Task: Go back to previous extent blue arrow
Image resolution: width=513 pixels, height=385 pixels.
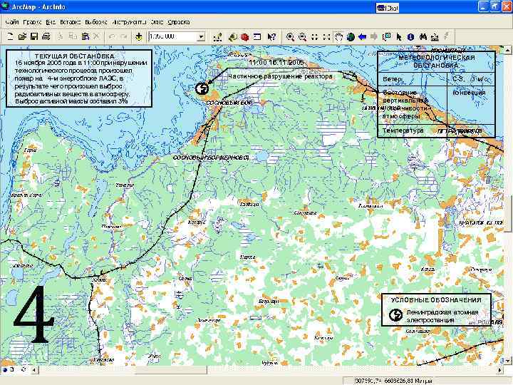Action: pyautogui.click(x=362, y=37)
